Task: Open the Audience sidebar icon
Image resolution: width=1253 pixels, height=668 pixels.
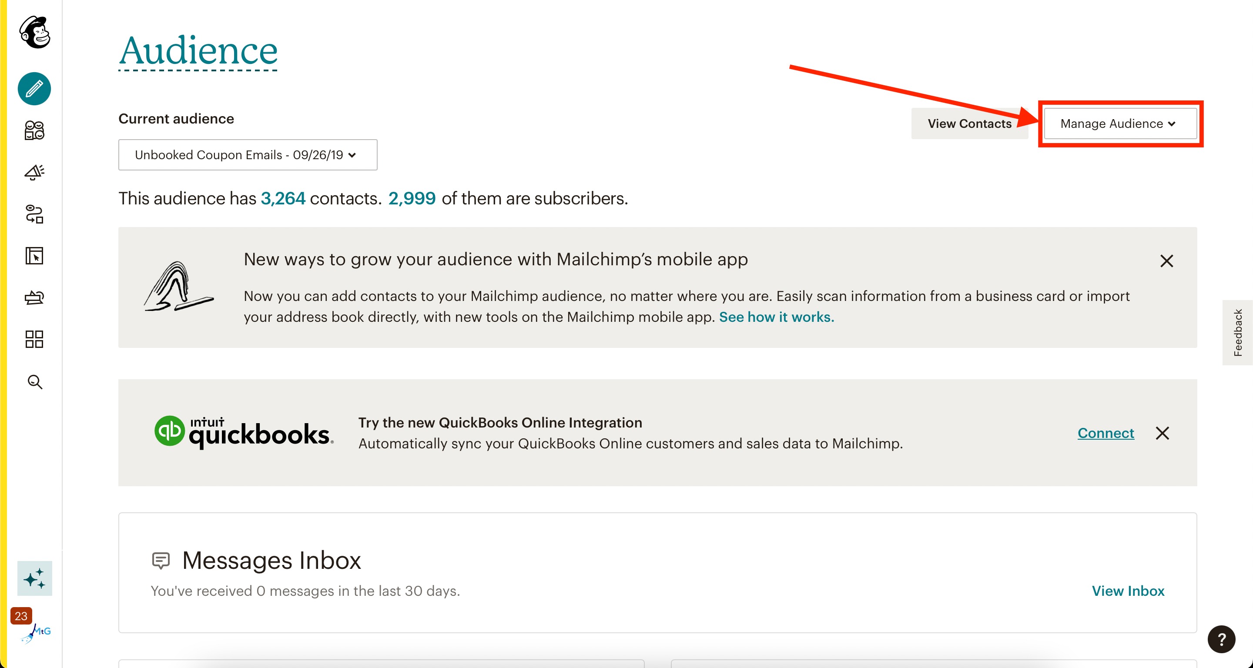Action: pos(34,130)
